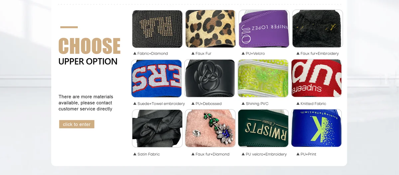
Task: Select the blue PU+Print upper thumbnail
Action: tap(317, 128)
